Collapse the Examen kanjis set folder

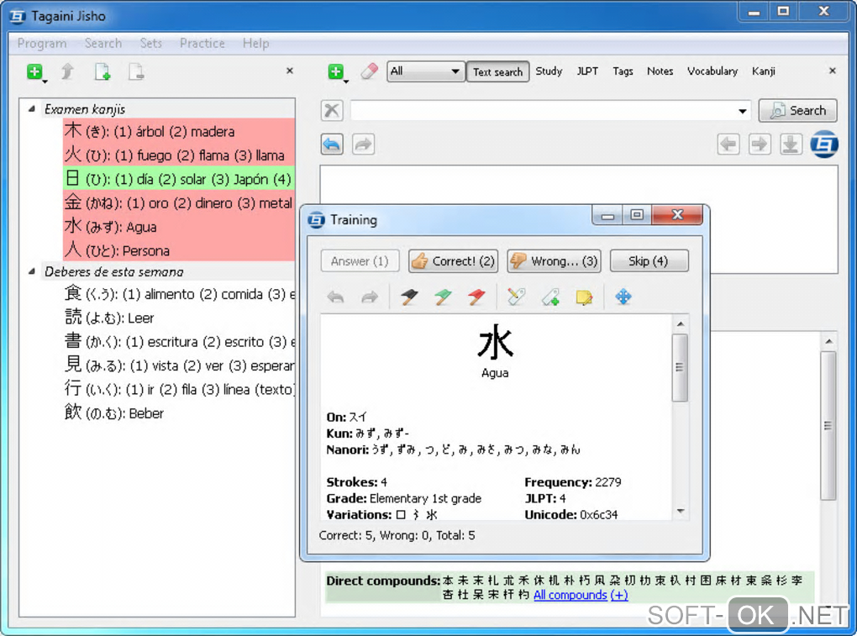pos(32,108)
